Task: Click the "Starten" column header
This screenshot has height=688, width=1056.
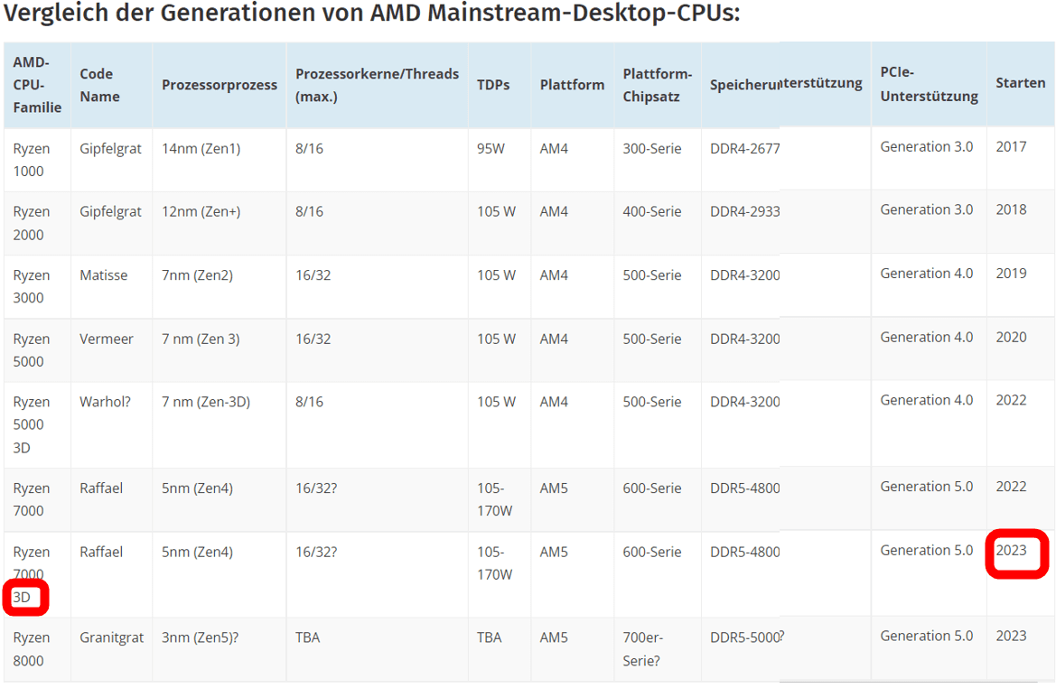Action: 1020,83
